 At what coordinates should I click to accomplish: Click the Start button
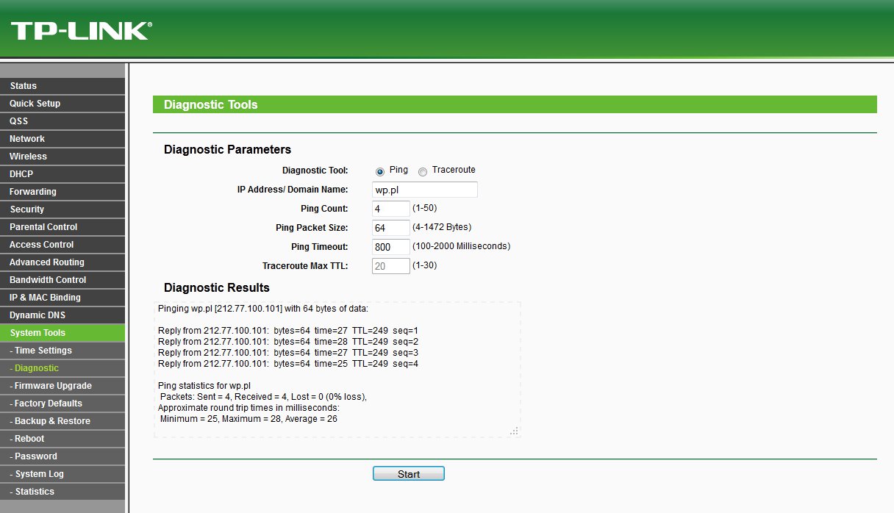pos(409,474)
